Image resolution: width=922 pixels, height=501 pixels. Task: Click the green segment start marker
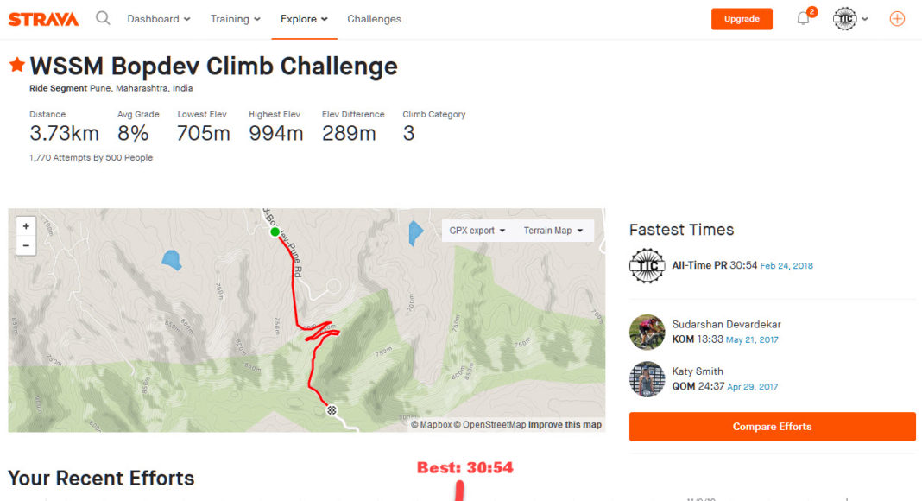(x=275, y=231)
